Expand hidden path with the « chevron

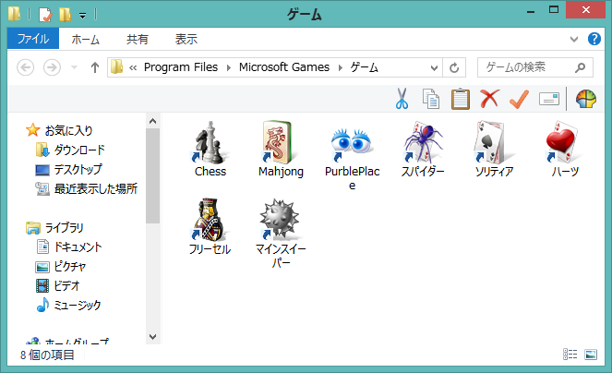tap(133, 68)
